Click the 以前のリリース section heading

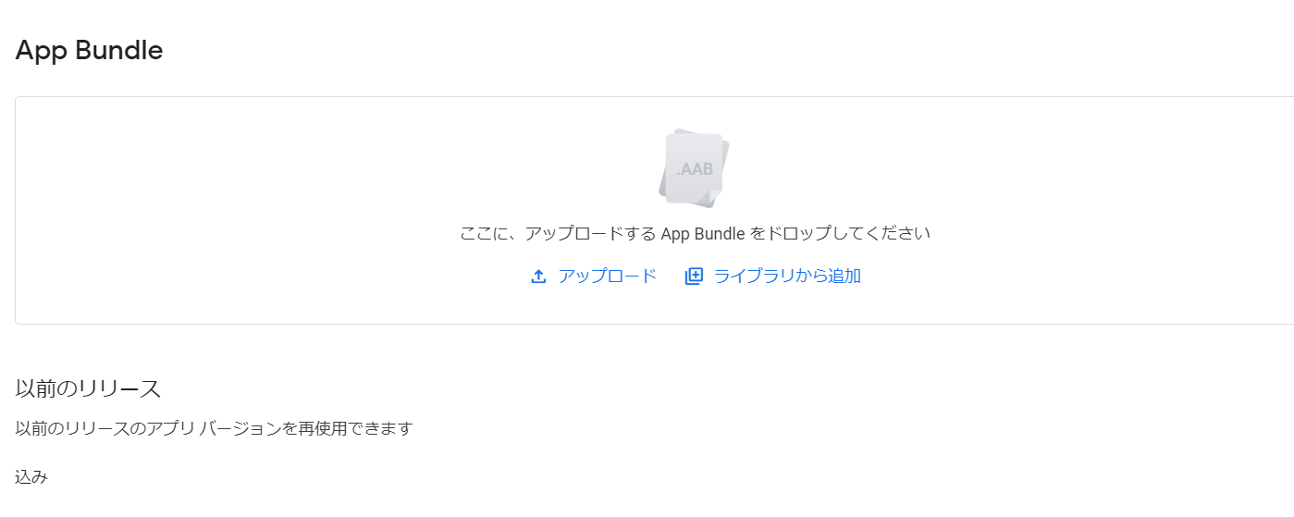coord(89,388)
